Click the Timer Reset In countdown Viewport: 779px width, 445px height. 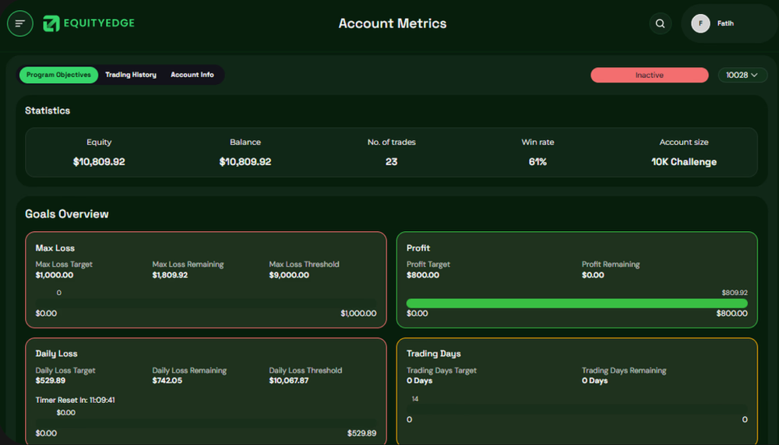[x=75, y=400]
